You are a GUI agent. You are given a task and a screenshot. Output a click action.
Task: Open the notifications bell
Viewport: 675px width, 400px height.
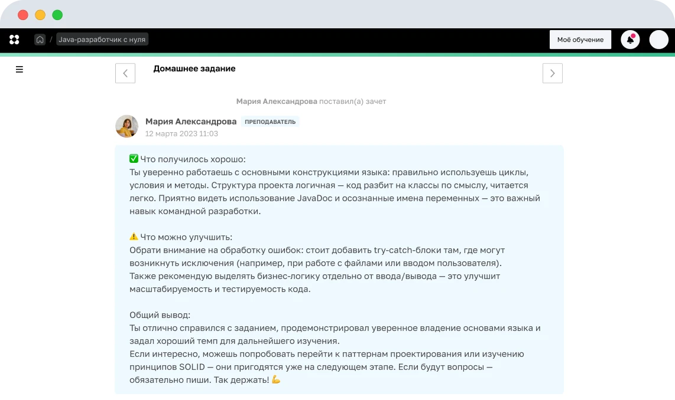coord(630,40)
